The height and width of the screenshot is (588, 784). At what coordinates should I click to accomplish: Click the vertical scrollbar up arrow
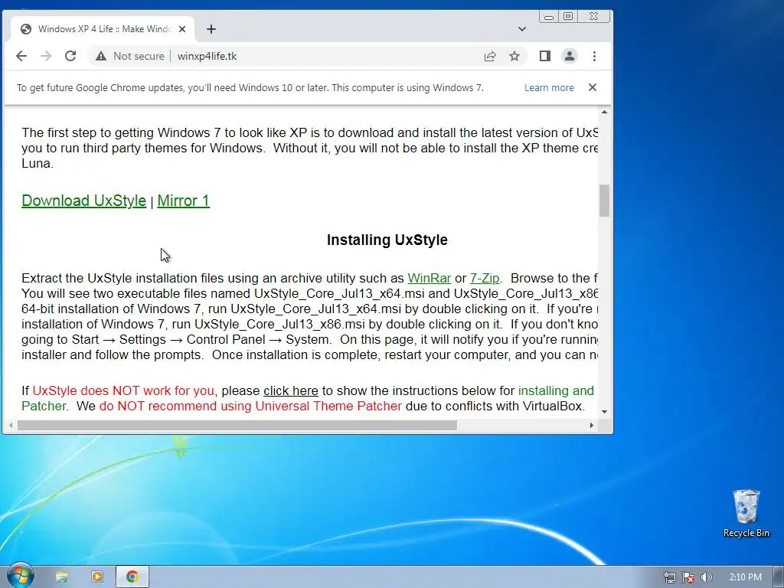605,112
